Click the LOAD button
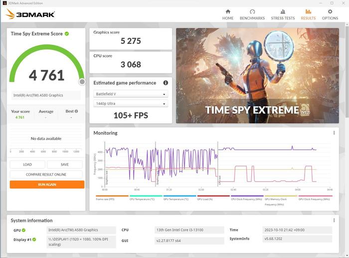 click(27, 164)
